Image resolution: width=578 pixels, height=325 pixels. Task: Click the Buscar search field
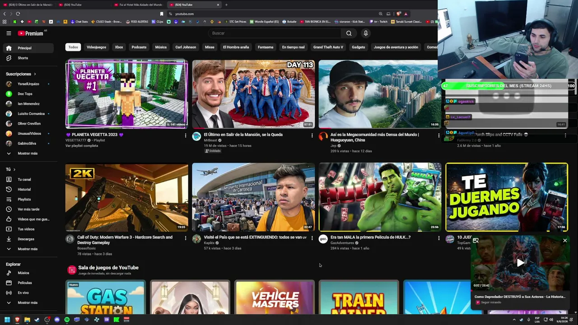click(274, 33)
